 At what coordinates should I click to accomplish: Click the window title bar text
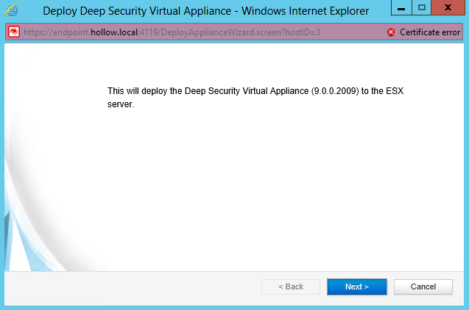(x=205, y=11)
